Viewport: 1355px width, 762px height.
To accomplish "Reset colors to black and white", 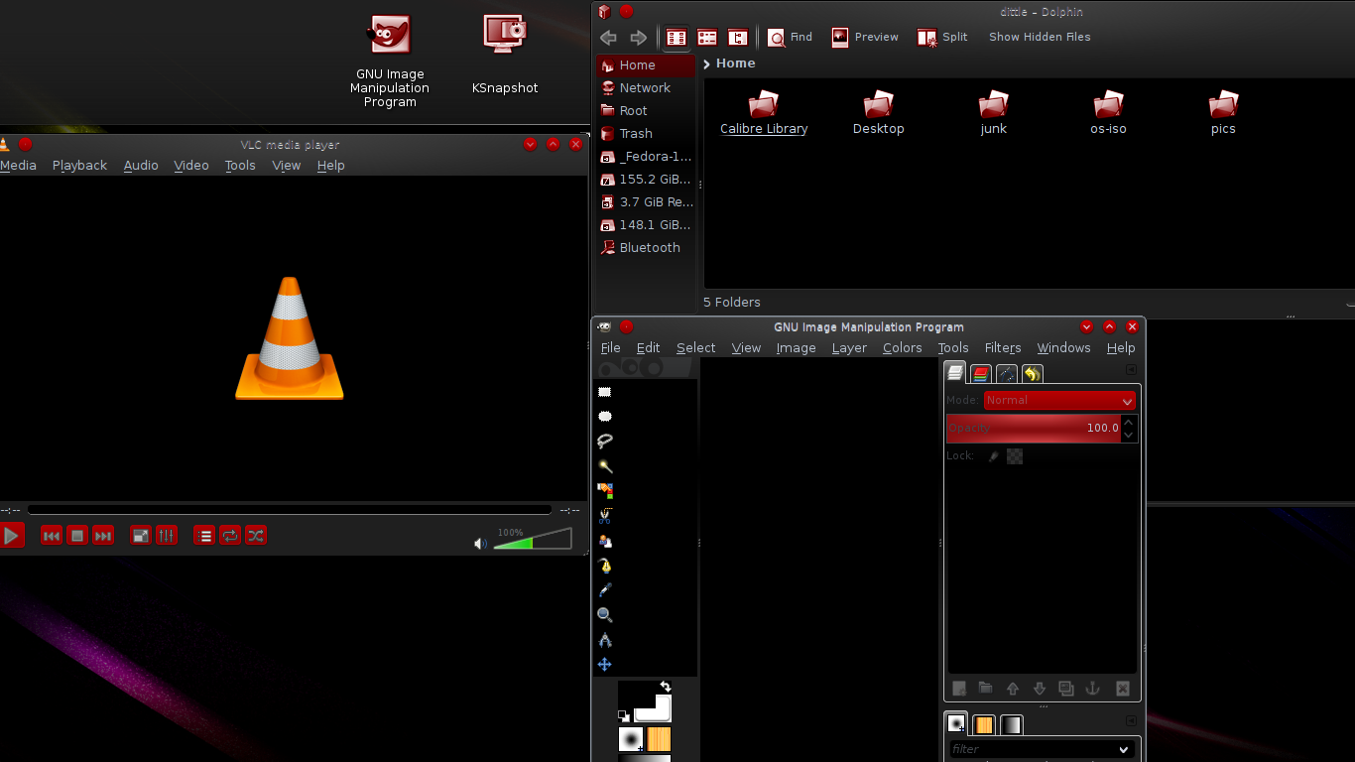I will click(624, 715).
